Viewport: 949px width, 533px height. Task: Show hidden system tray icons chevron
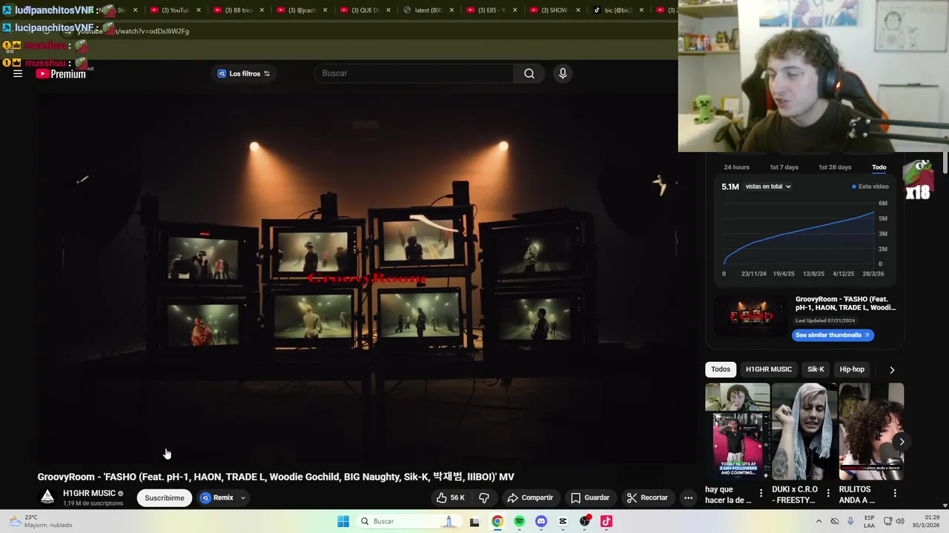coord(819,521)
